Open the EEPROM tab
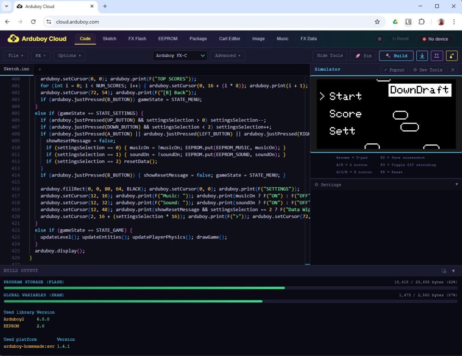The height and width of the screenshot is (356, 462). click(x=168, y=39)
